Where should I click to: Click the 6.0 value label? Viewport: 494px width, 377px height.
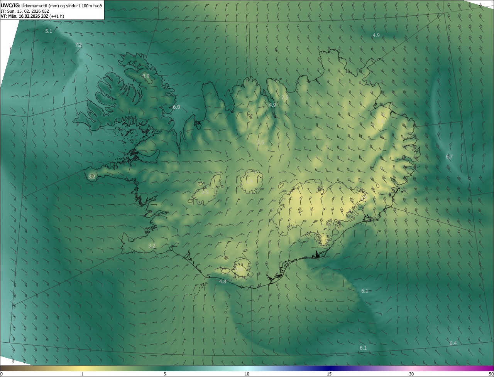(x=176, y=107)
